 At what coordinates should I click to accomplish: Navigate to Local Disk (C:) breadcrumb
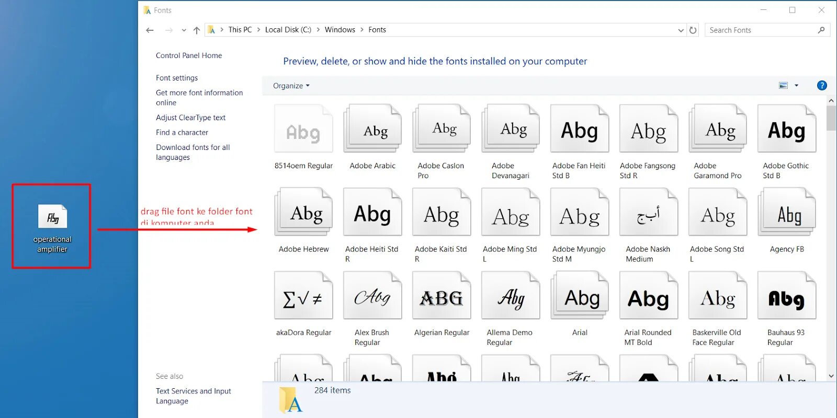(x=288, y=30)
